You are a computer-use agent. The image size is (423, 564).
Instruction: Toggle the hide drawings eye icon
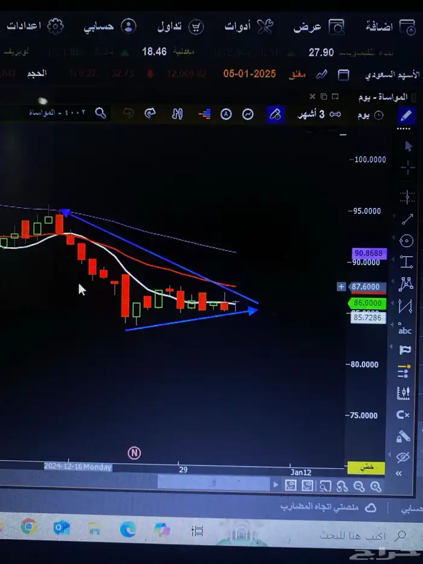coord(403,456)
